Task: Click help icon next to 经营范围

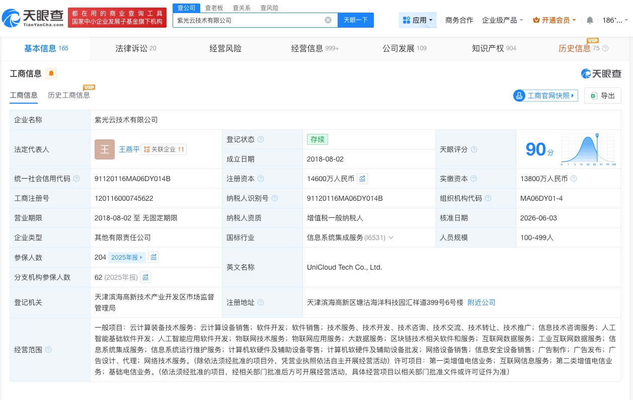Action: [48, 350]
